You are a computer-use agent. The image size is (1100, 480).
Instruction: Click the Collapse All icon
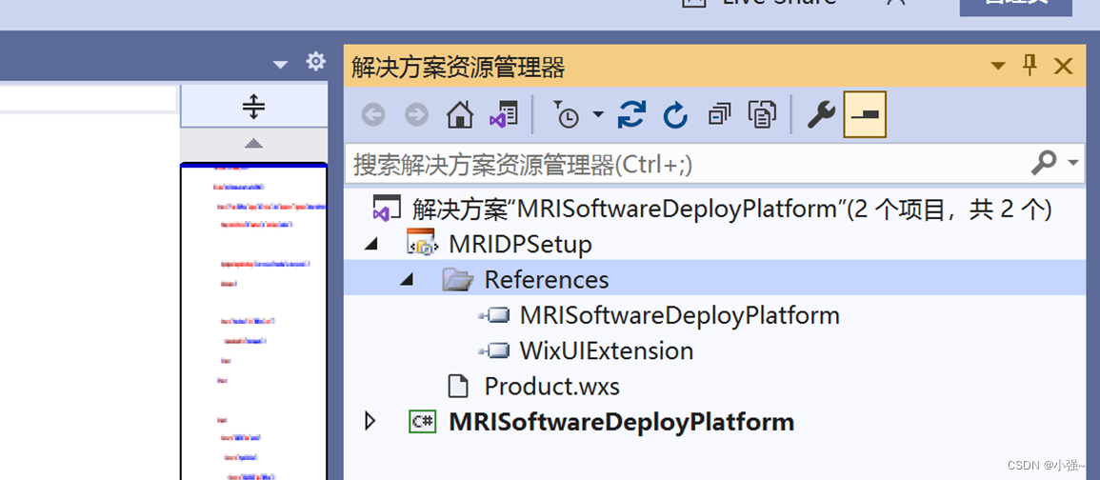point(719,114)
